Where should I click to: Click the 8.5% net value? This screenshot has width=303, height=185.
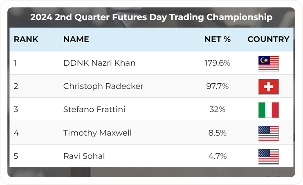tap(218, 133)
